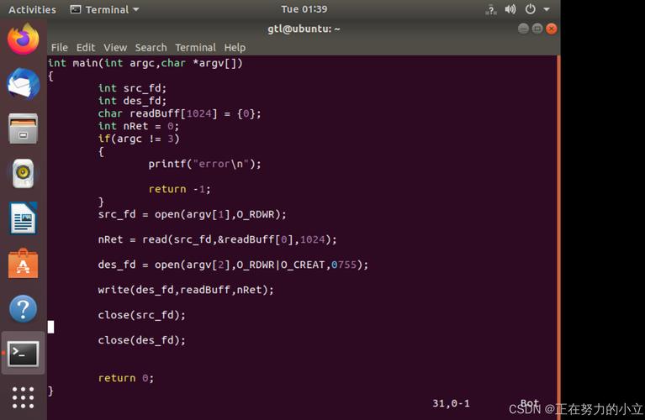The height and width of the screenshot is (420, 645).
Task: Click the 'close(des_fd);' line
Action: pyautogui.click(x=141, y=340)
